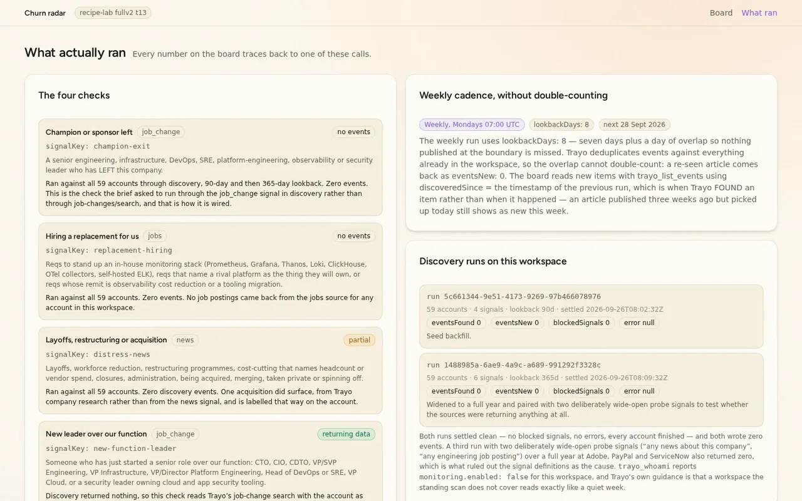802x501 pixels.
Task: Click the Seed backfill. note
Action: tap(449, 336)
